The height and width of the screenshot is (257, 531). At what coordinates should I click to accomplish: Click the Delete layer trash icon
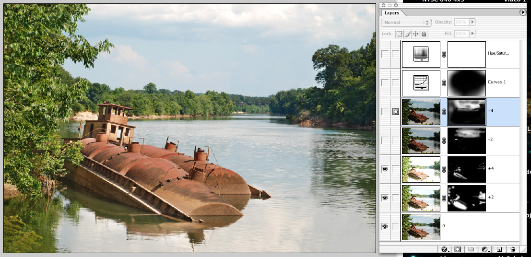pyautogui.click(x=513, y=249)
